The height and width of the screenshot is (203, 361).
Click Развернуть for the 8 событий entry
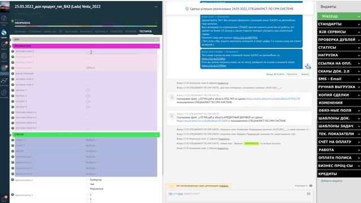coord(223,83)
